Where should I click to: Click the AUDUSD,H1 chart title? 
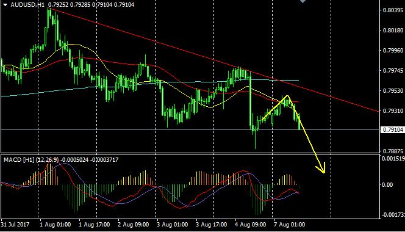(27, 5)
